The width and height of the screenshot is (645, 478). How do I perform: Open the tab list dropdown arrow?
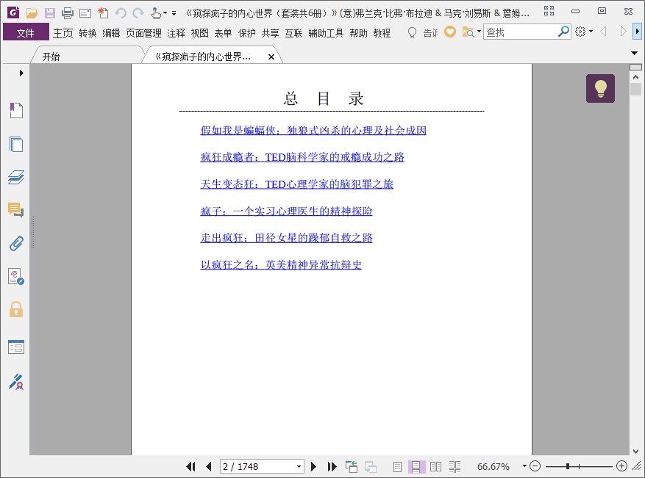pos(634,53)
